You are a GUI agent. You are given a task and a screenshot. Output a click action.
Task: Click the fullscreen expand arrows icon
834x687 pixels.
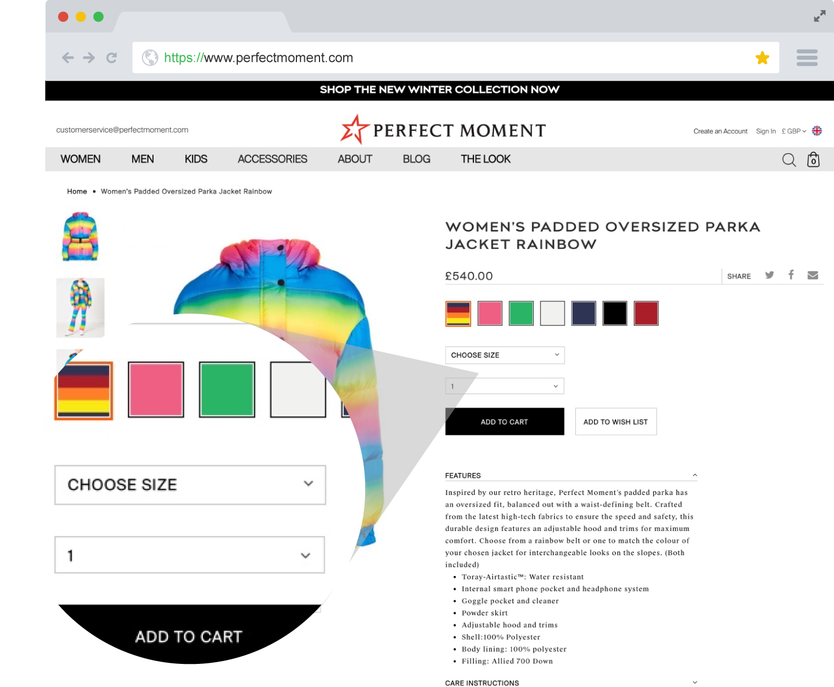(x=819, y=16)
